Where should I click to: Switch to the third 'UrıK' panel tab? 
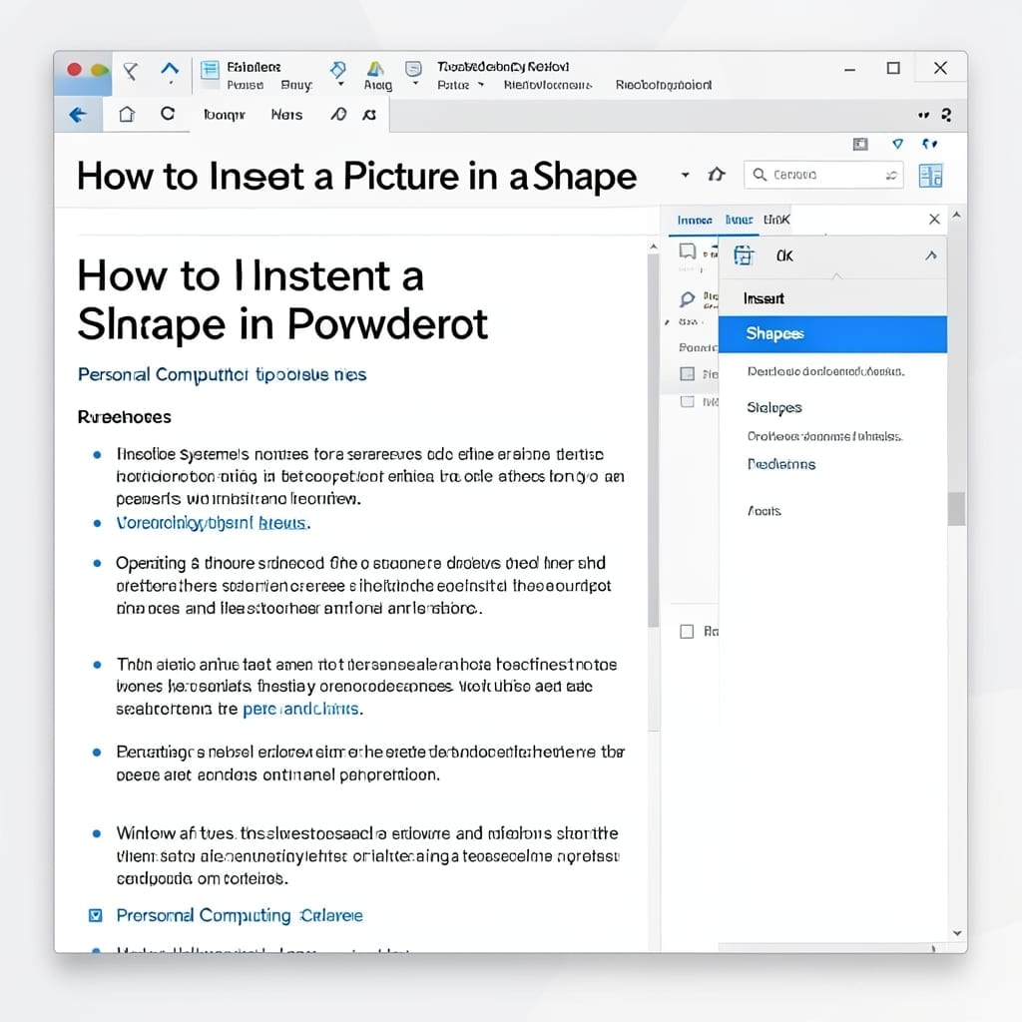tap(776, 220)
